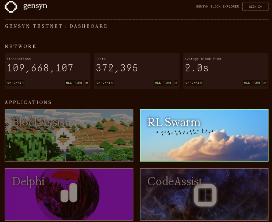272x222 pixels.
Task: Click the gensyn wordmark in header
Action: coord(35,6)
